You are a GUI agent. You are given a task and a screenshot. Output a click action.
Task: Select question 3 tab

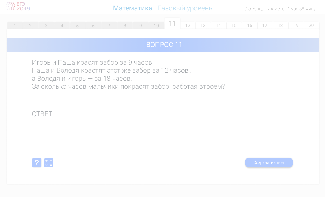coord(46,25)
